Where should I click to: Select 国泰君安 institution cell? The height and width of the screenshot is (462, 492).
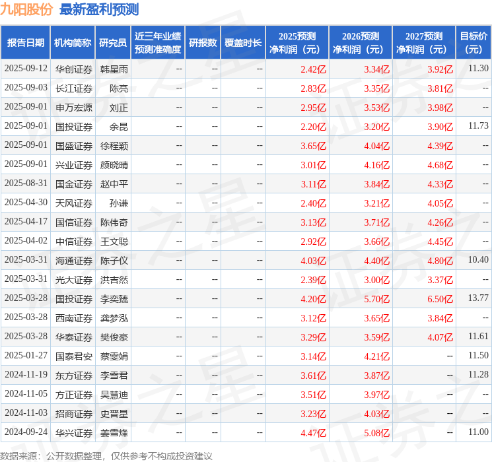[x=74, y=356]
